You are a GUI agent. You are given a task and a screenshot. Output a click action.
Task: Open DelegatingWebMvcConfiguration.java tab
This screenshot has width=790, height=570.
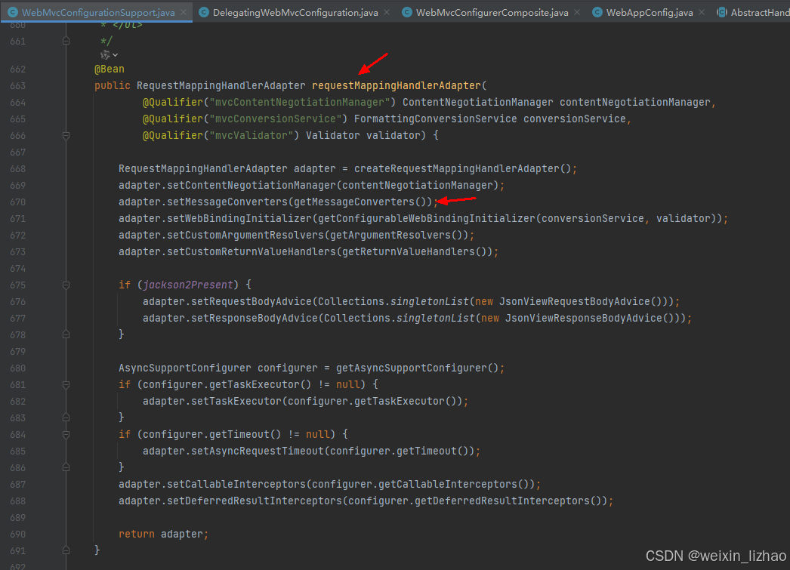click(x=295, y=13)
